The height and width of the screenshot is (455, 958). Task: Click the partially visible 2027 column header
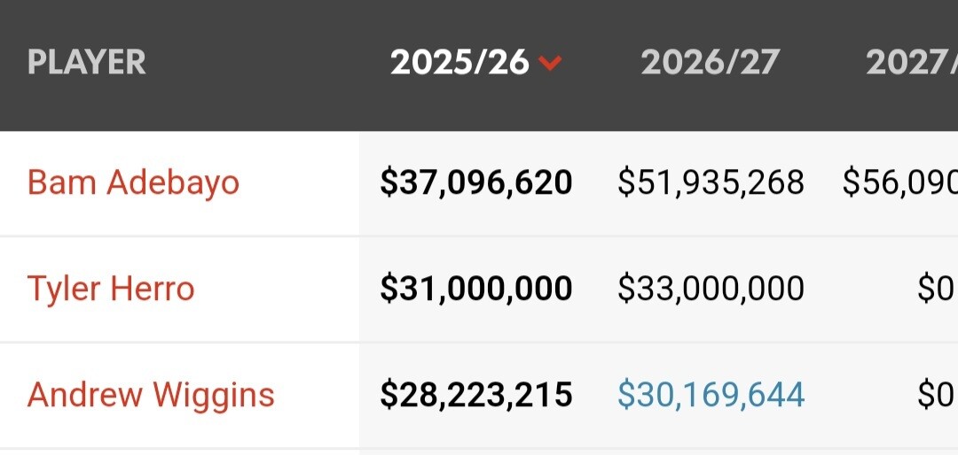(x=912, y=63)
